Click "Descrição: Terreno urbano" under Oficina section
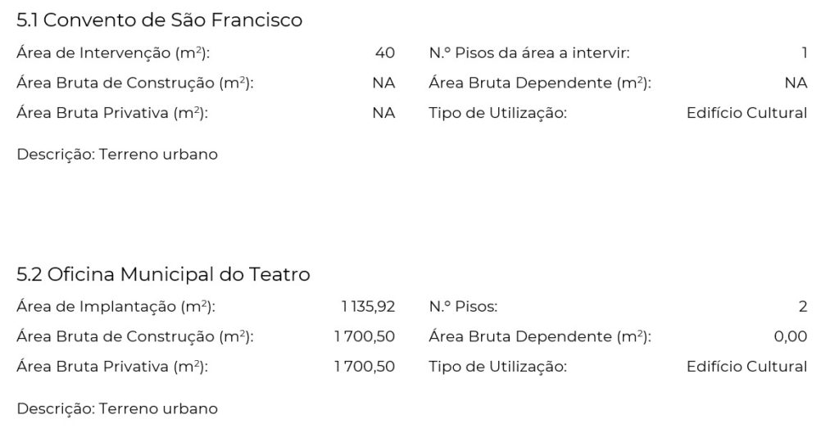The width and height of the screenshot is (839, 428). click(x=117, y=408)
